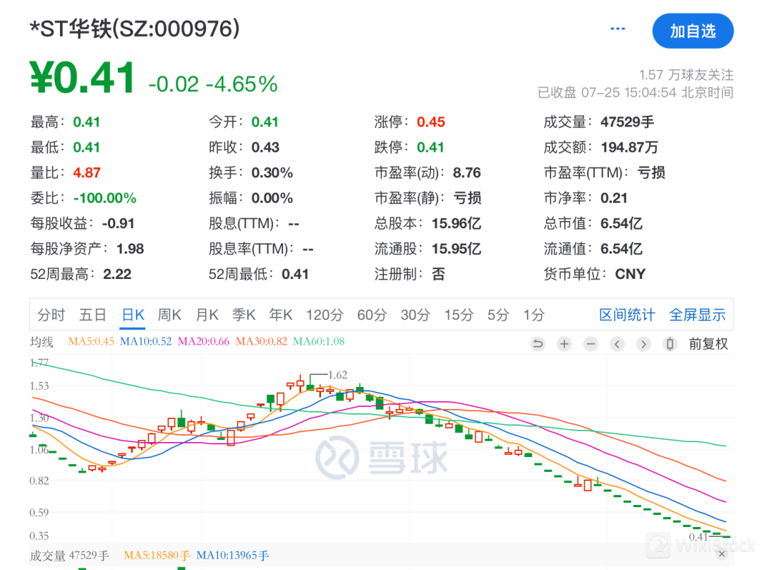Select the 周K weekly chart tab
The width and height of the screenshot is (762, 570).
pyautogui.click(x=169, y=315)
